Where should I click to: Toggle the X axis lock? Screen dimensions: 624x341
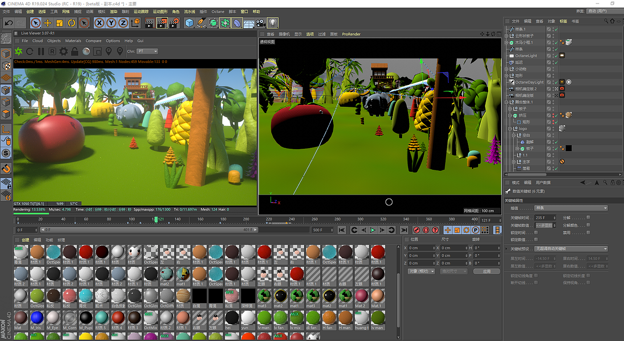[x=99, y=23]
